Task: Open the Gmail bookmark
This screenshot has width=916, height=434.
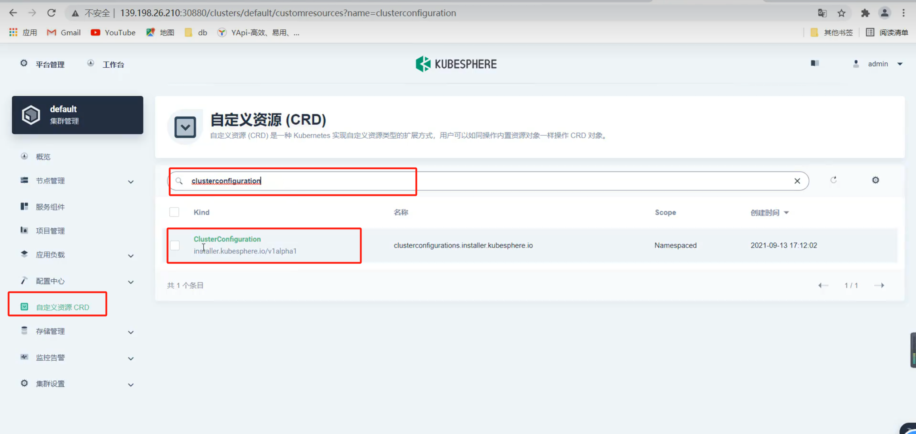Action: pyautogui.click(x=64, y=33)
